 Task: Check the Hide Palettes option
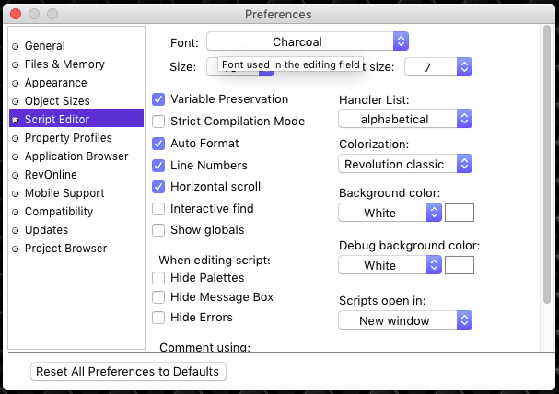[x=158, y=278]
